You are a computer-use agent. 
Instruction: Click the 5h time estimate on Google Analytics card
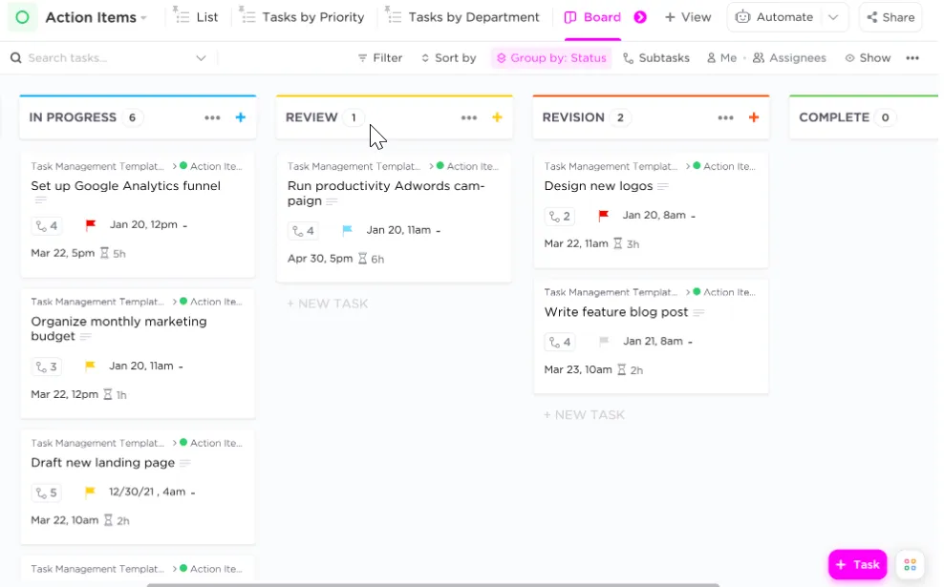pyautogui.click(x=113, y=253)
